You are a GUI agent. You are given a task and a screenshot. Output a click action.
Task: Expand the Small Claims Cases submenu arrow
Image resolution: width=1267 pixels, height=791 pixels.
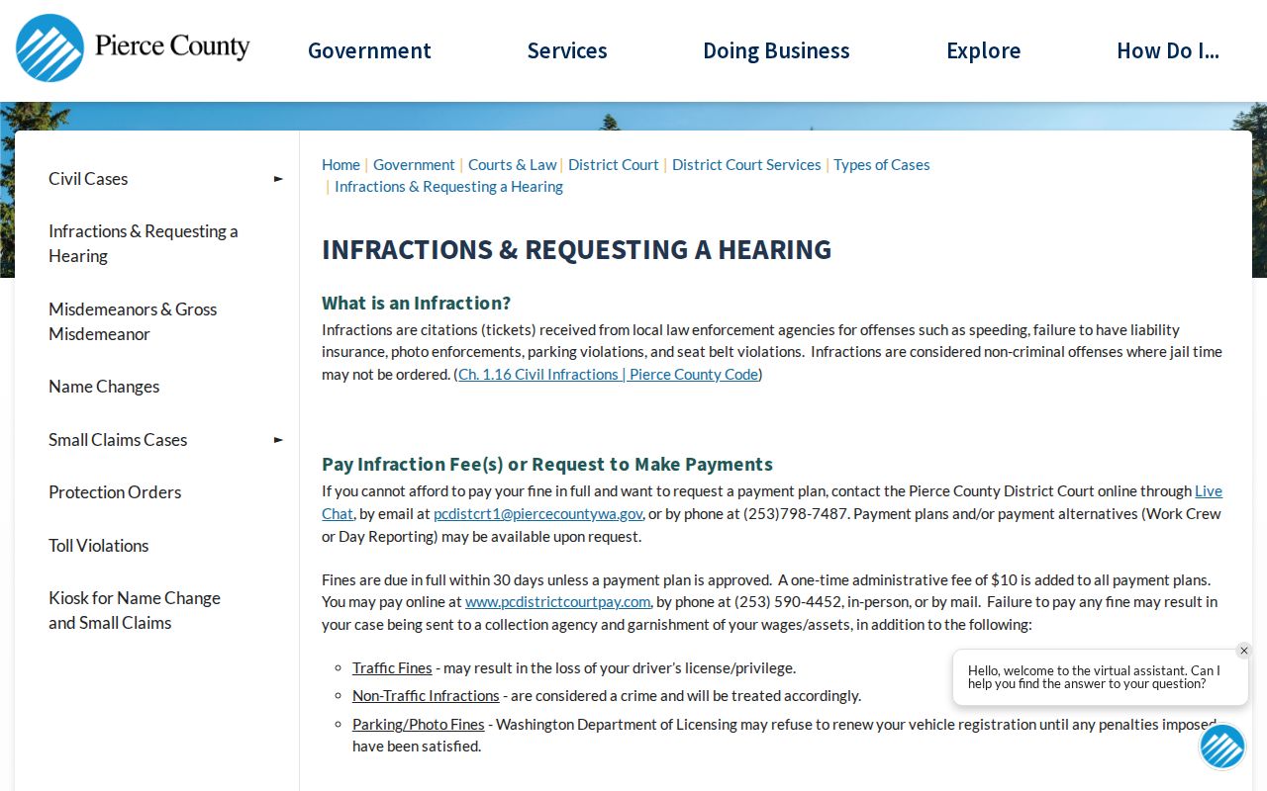[x=278, y=440]
